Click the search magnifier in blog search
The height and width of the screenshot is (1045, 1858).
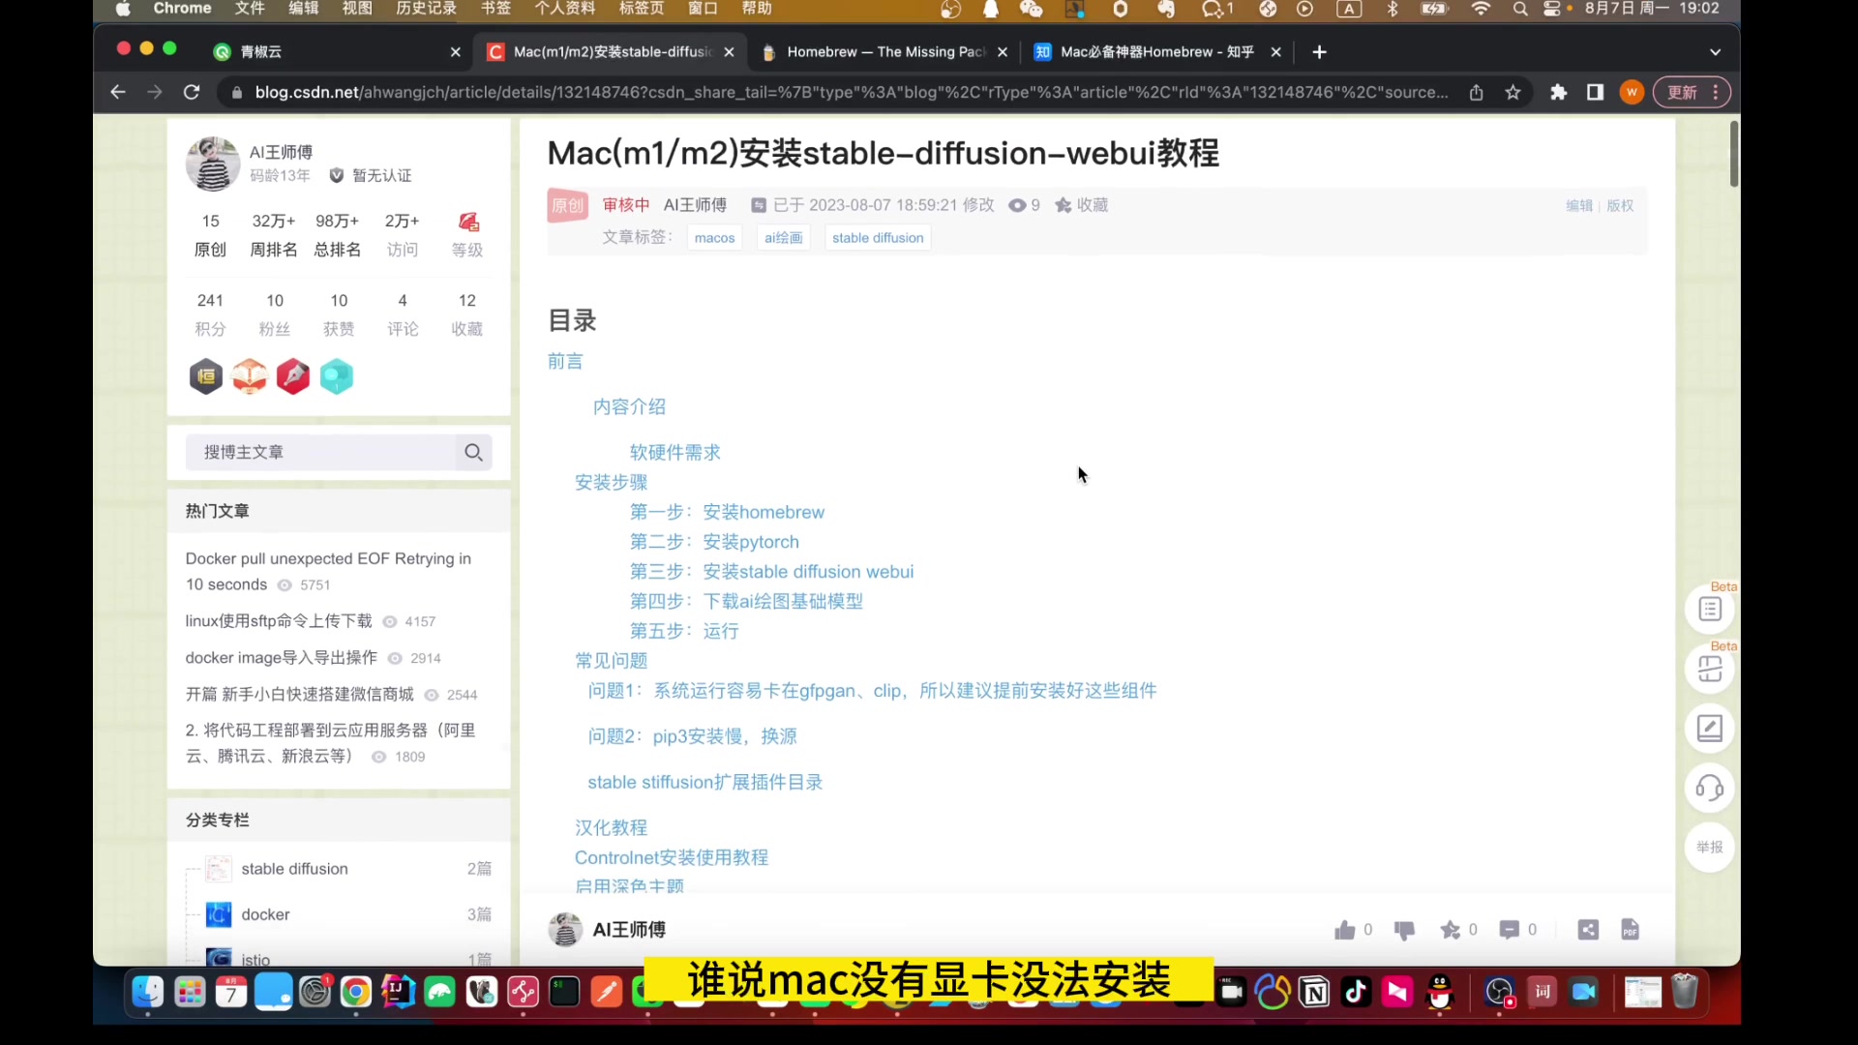(x=473, y=453)
